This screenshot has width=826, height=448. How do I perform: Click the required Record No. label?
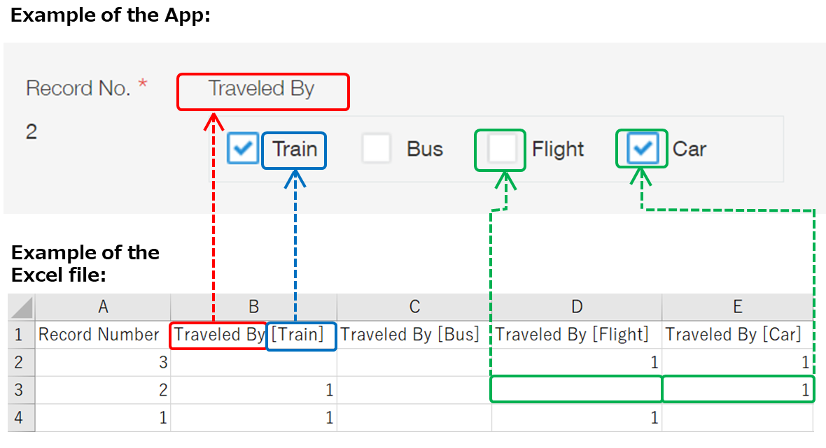(79, 87)
